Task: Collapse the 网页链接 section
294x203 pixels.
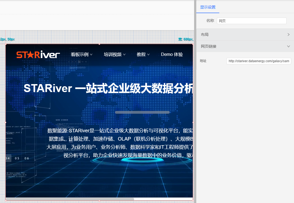Action: point(245,46)
